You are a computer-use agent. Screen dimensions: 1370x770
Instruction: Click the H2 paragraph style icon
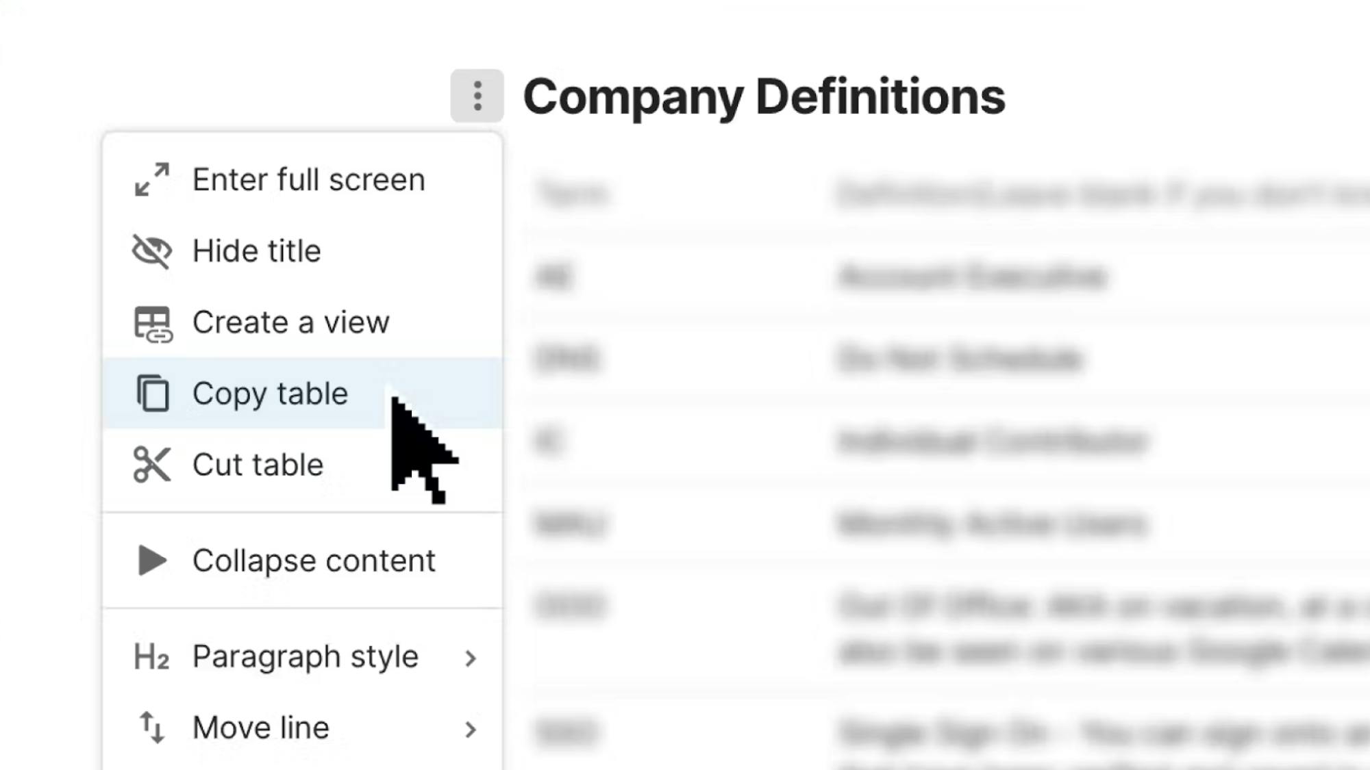point(151,657)
